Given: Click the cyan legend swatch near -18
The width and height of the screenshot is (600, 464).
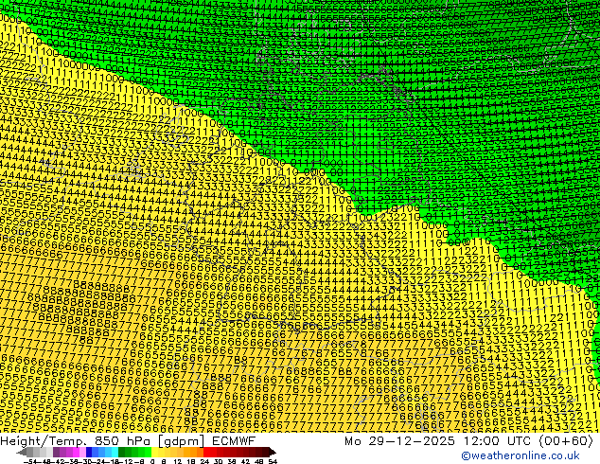Looking at the screenshot, I should click(115, 453).
